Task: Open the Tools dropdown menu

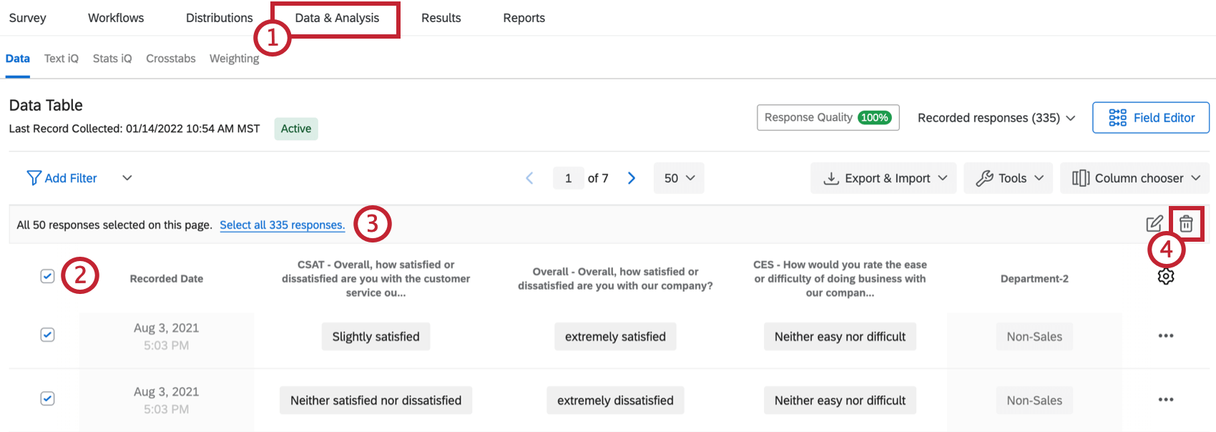Action: pyautogui.click(x=1007, y=178)
